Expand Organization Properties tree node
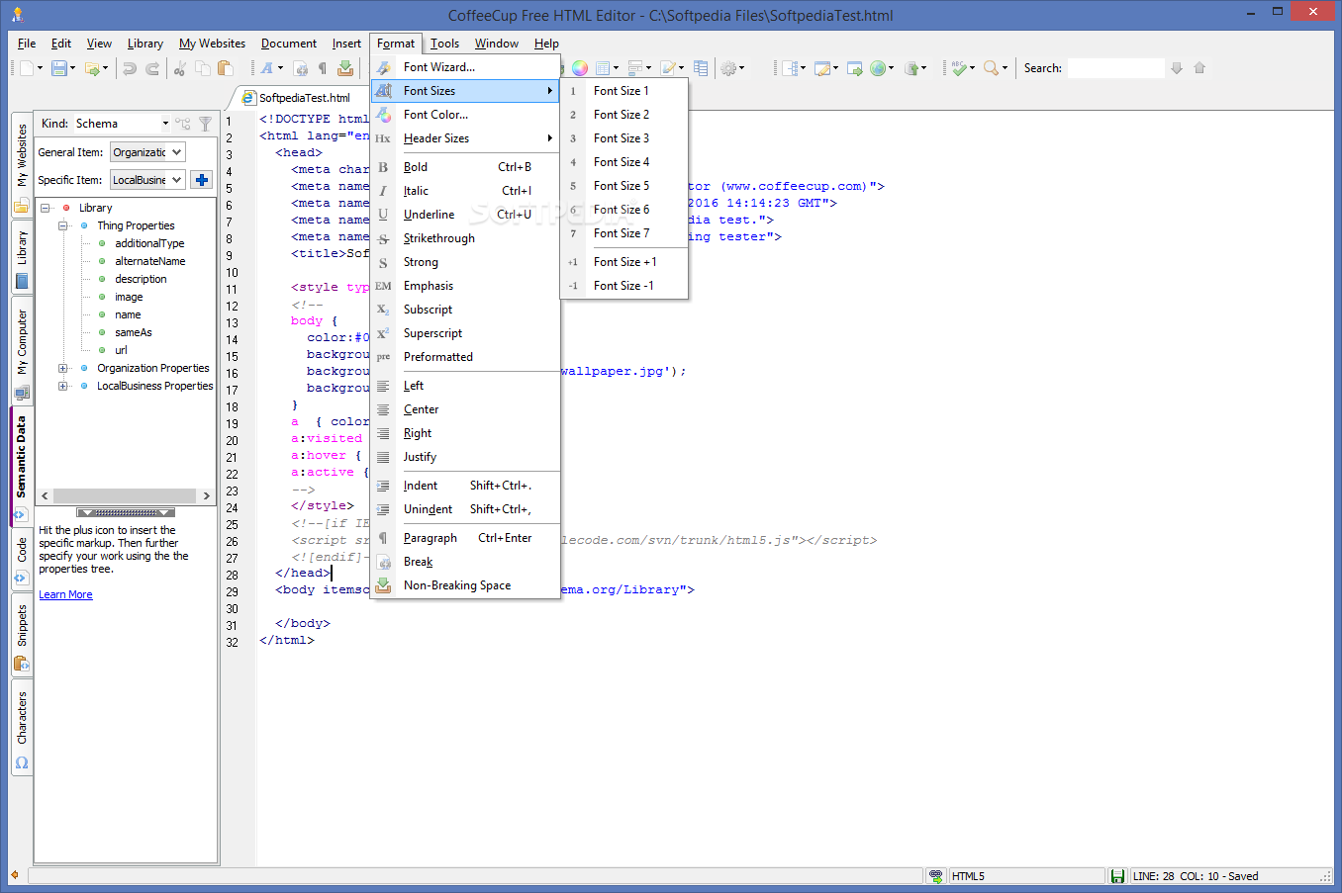1342x893 pixels. (63, 368)
